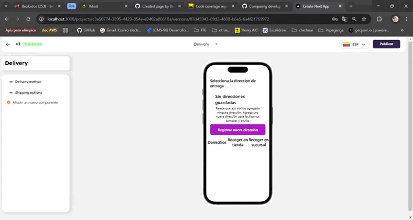
Task: Open the otros bookmarks folder
Action: tap(220, 30)
